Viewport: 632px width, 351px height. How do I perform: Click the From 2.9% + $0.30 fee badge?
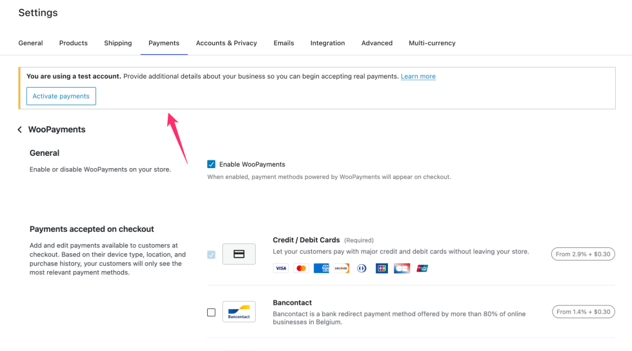tap(583, 254)
